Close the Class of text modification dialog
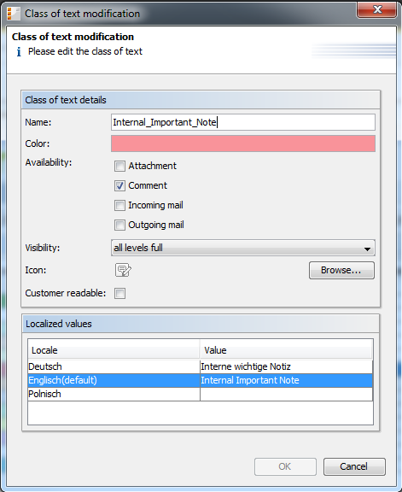The width and height of the screenshot is (402, 492). point(376,9)
